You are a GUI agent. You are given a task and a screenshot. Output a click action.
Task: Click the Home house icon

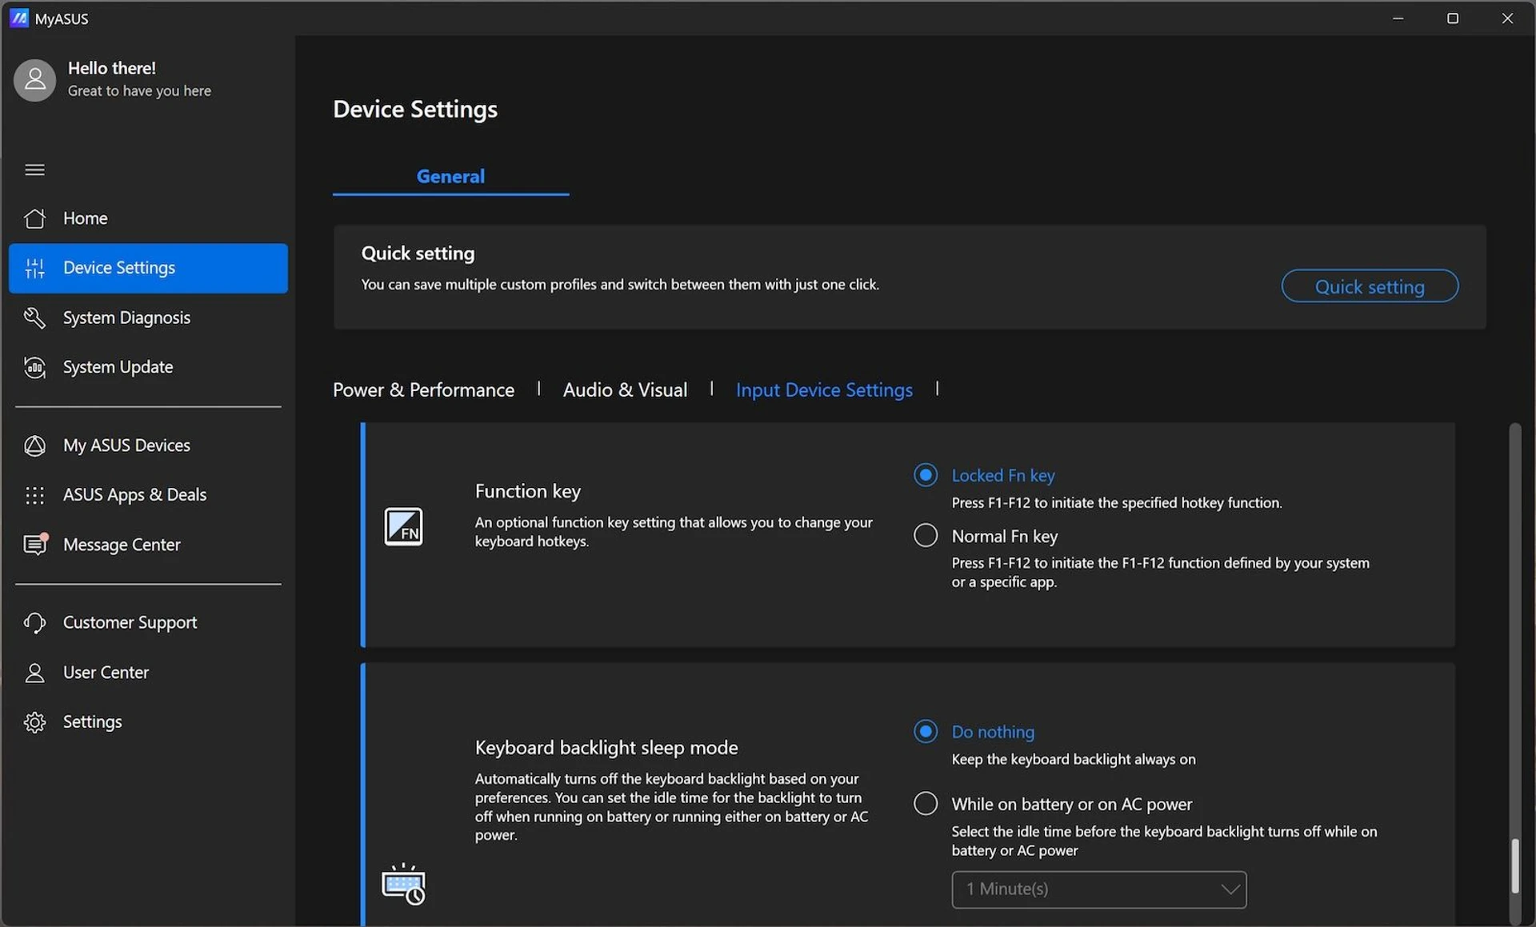[34, 218]
